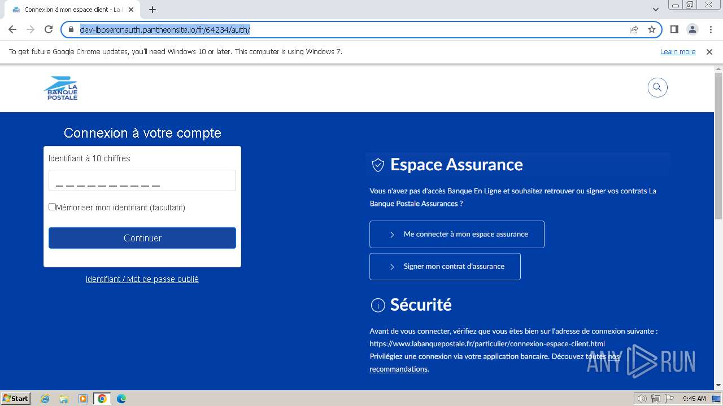Click the browser forward arrow
The image size is (723, 406).
pos(31,29)
